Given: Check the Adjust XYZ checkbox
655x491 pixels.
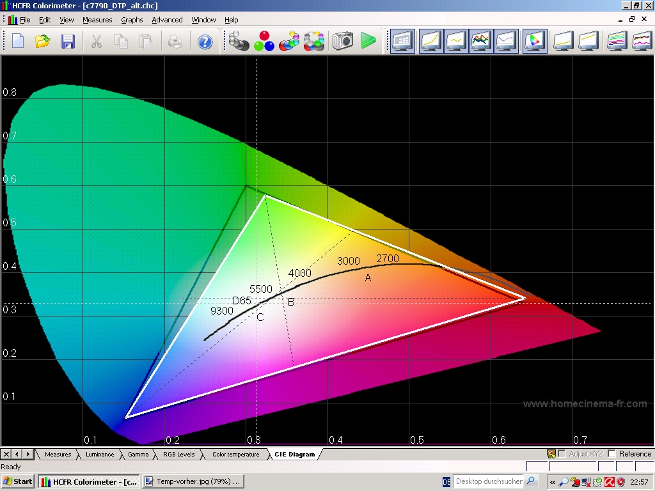Looking at the screenshot, I should pyautogui.click(x=562, y=454).
